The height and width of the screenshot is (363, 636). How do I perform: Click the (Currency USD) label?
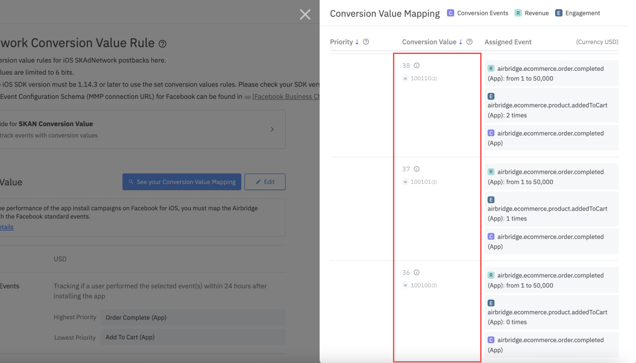tap(597, 42)
